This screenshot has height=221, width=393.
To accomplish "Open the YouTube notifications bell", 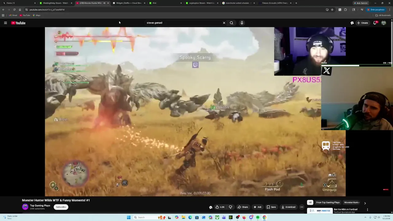I will point(375,23).
